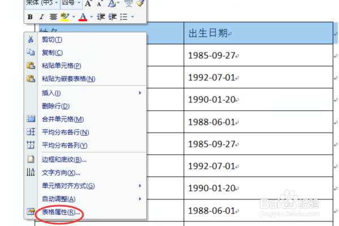Choose 剪切(T) from context menu

[x=86, y=40]
